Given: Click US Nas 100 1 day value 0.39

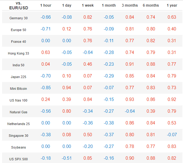Looking at the screenshot, I should click(67, 99).
